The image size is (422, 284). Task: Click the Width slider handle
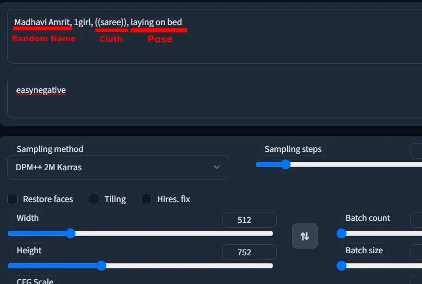pos(71,233)
